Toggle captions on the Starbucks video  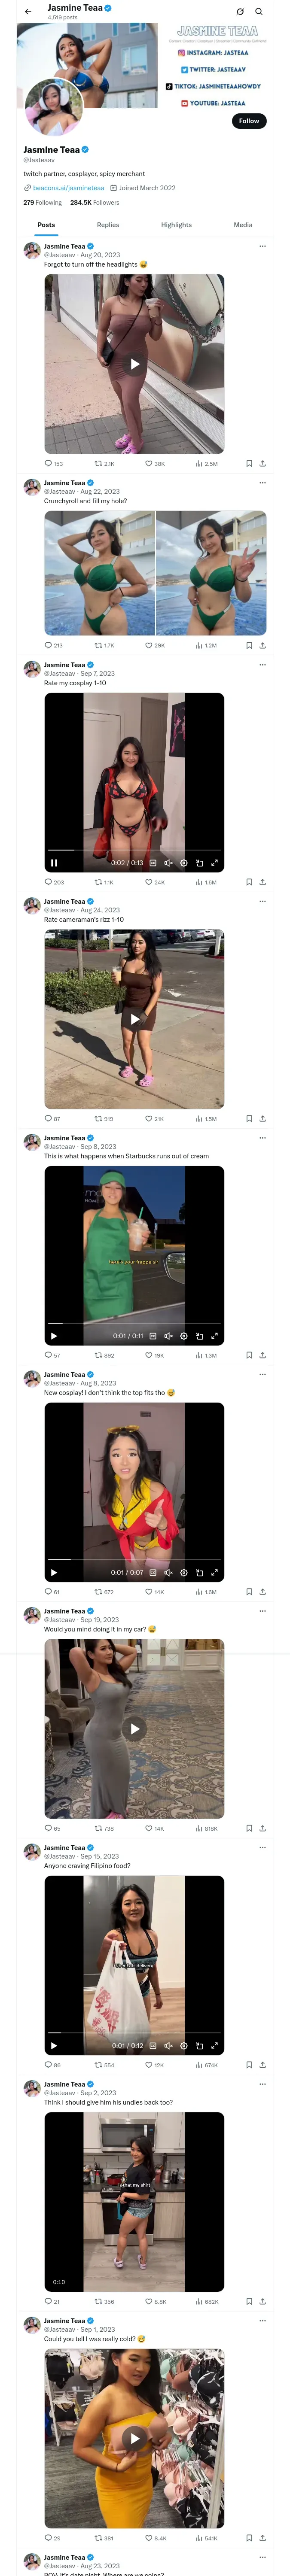point(153,1336)
